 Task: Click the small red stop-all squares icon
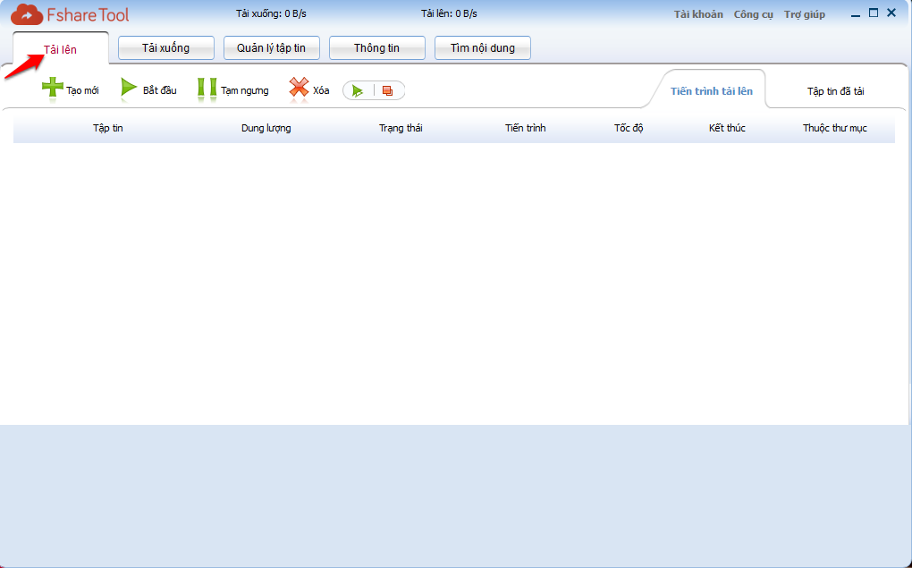[387, 90]
